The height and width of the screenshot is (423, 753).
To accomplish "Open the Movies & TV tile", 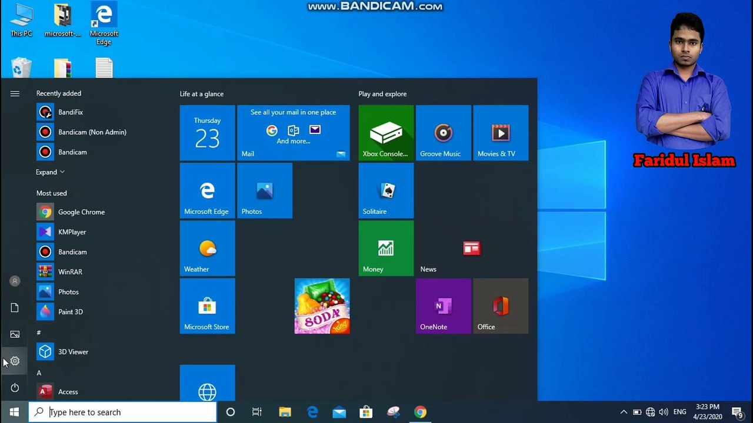I will pyautogui.click(x=501, y=133).
